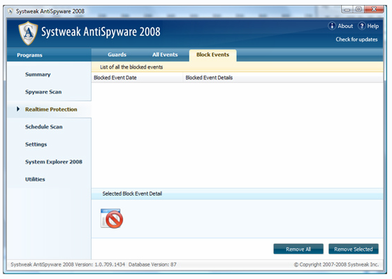
Task: Click the blocked event prohibited icon
Action: (112, 218)
